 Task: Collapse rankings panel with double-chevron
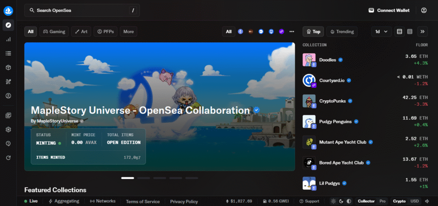pos(422,32)
